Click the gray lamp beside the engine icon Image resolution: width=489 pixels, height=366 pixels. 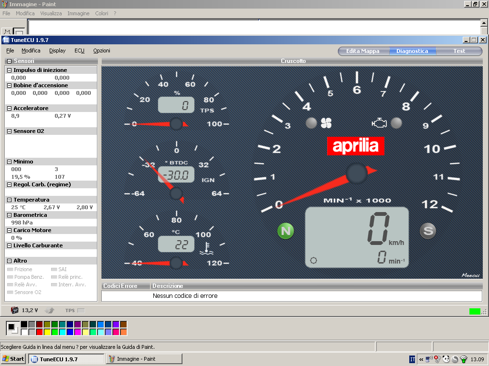[396, 123]
